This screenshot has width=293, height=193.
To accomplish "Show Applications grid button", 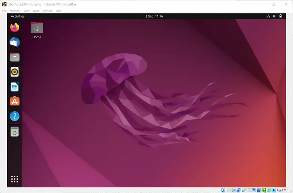I will pyautogui.click(x=15, y=179).
